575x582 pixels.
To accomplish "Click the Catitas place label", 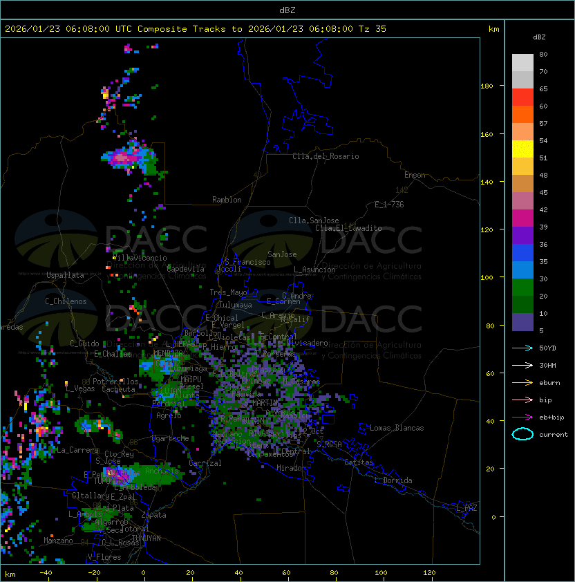I will pos(359,462).
